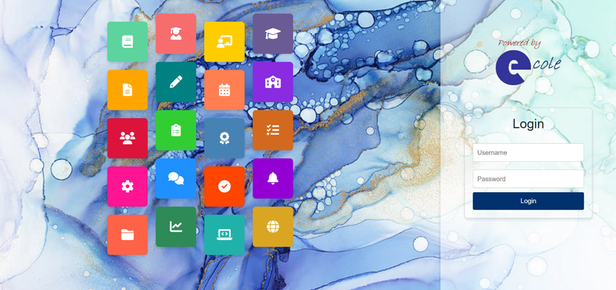Open the pink settings gear tile
616x290 pixels.
pyautogui.click(x=127, y=186)
